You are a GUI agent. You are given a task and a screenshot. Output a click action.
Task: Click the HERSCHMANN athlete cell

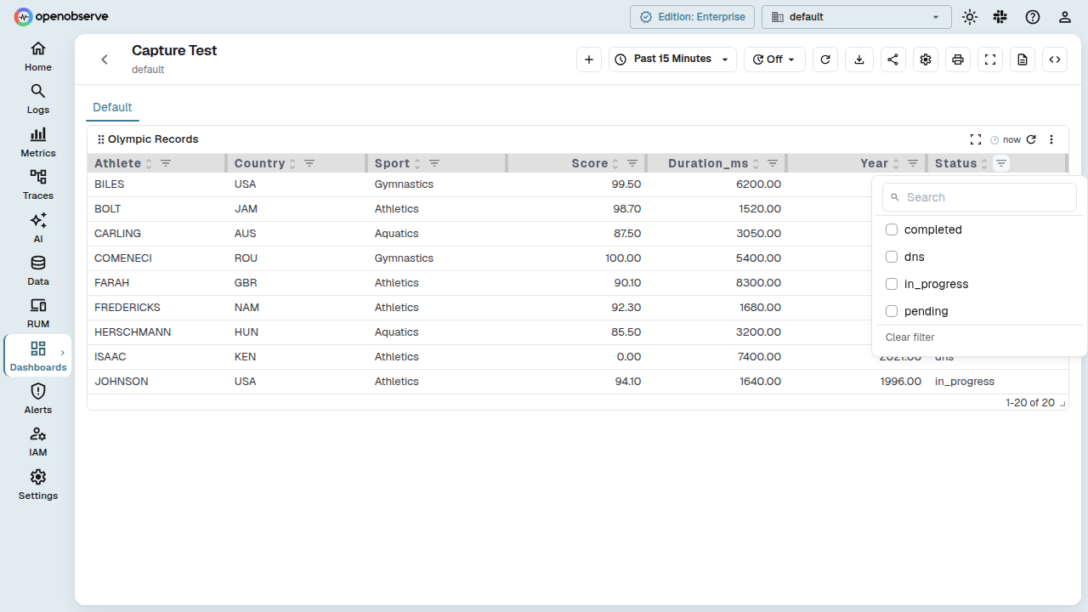point(157,332)
